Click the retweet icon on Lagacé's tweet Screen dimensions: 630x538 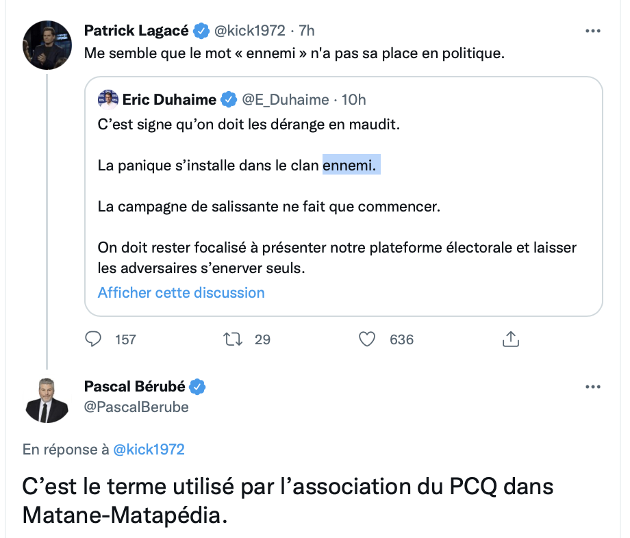[x=234, y=339]
